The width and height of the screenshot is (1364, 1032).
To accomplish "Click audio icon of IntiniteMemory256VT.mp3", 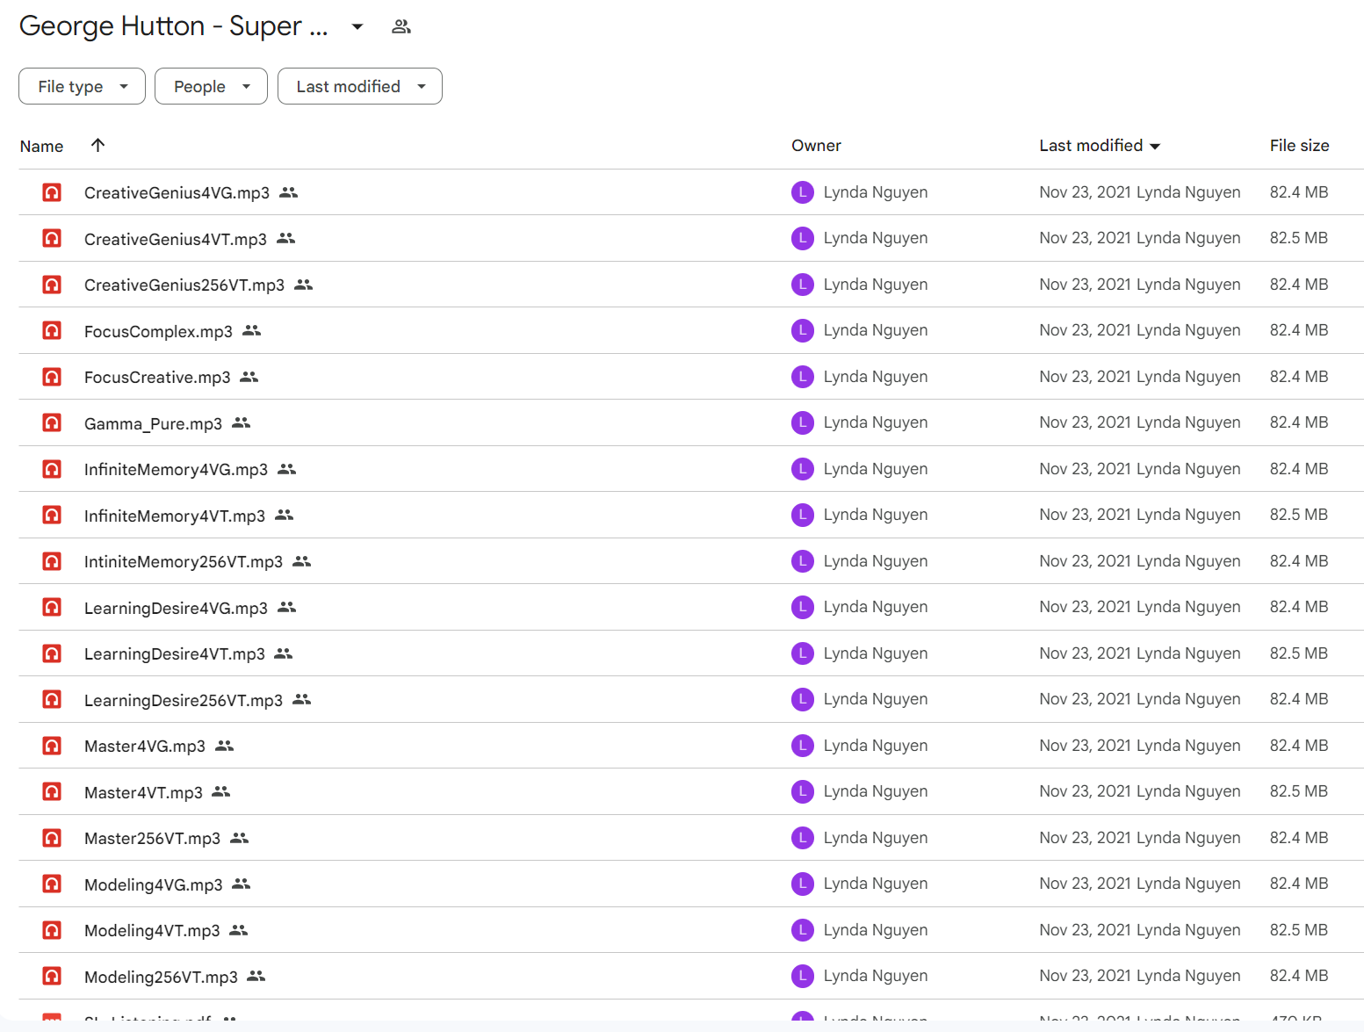I will pos(52,561).
